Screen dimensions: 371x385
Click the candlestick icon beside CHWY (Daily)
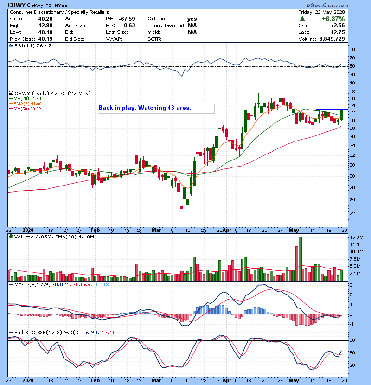coord(11,93)
